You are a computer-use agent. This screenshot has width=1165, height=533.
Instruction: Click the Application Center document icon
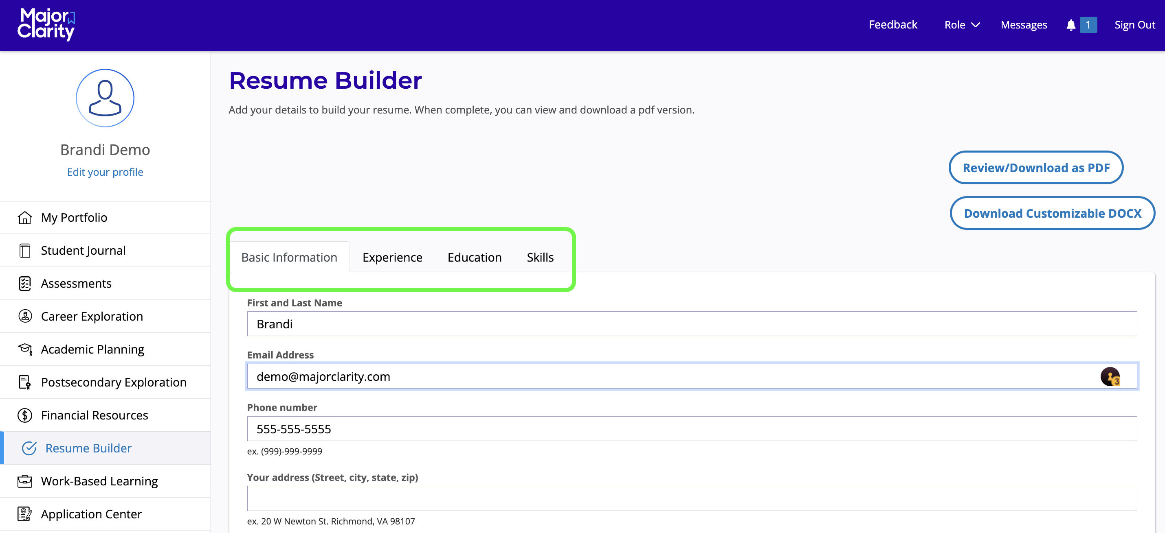[25, 514]
